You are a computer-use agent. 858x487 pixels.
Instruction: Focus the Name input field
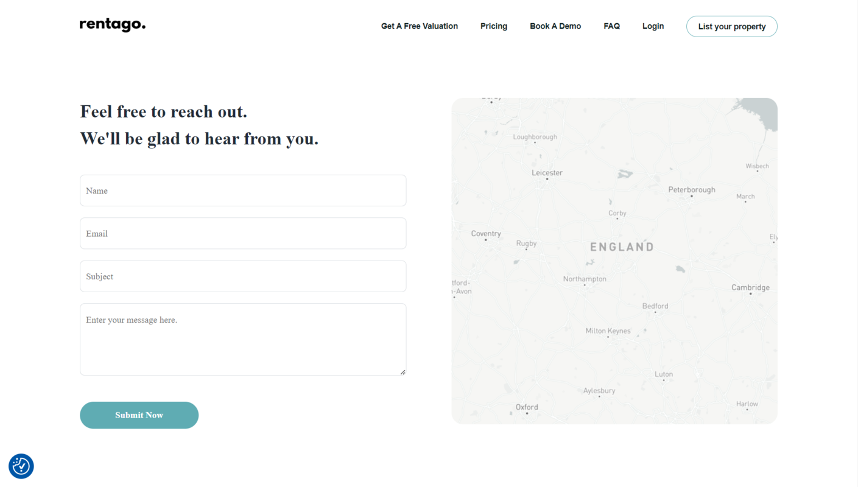(243, 191)
